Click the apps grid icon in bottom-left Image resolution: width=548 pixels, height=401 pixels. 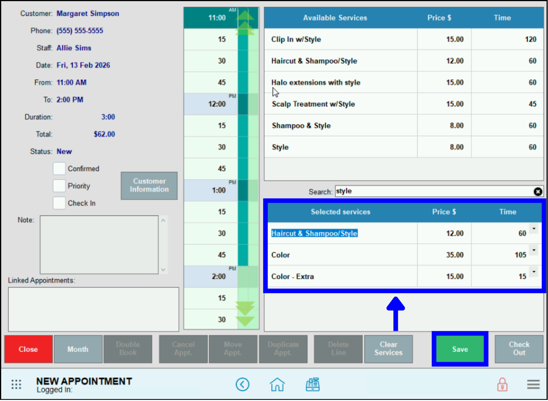pos(16,384)
